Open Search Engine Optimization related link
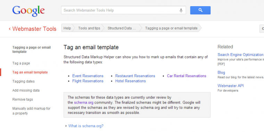 240,55
